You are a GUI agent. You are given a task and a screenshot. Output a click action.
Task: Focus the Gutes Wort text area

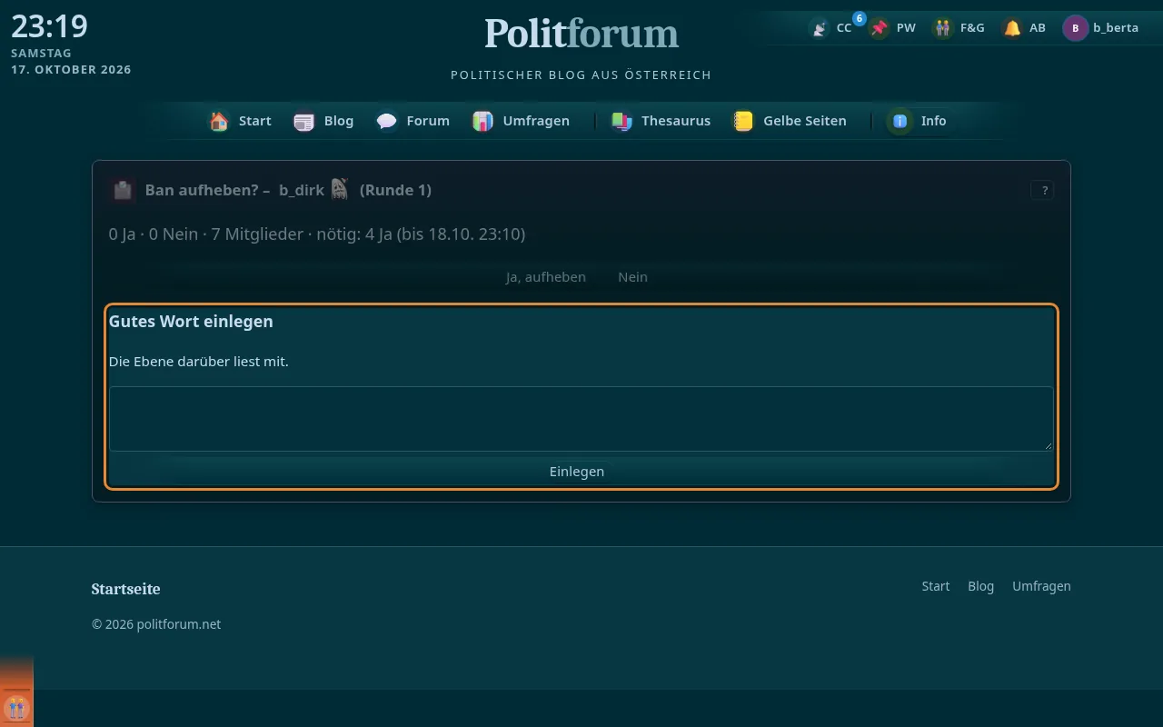(x=581, y=419)
